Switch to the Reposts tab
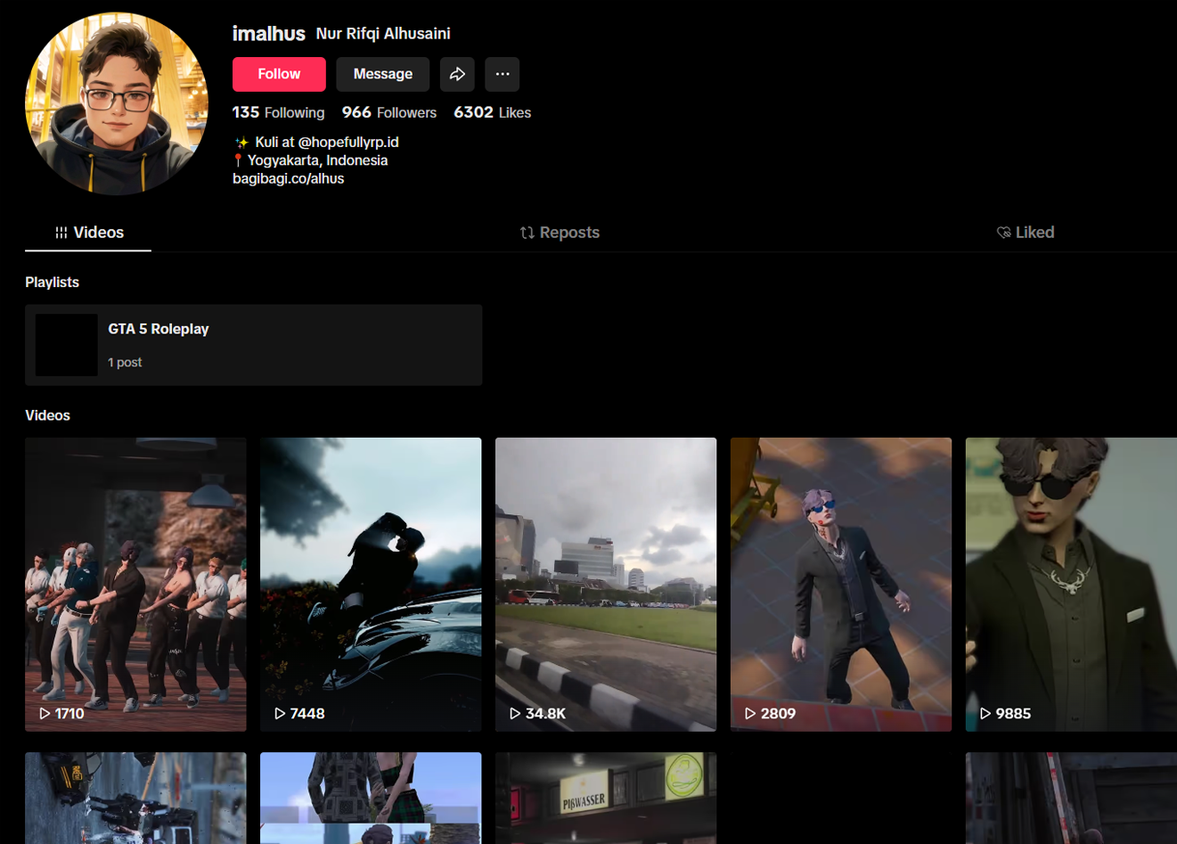Image resolution: width=1177 pixels, height=844 pixels. pos(560,233)
